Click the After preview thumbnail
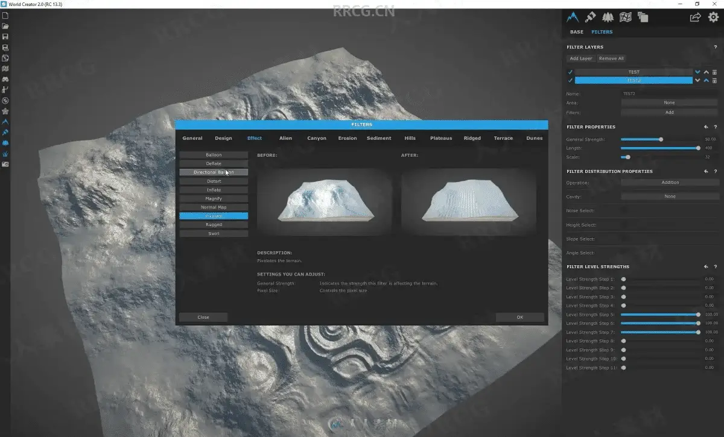The width and height of the screenshot is (724, 437). 469,201
